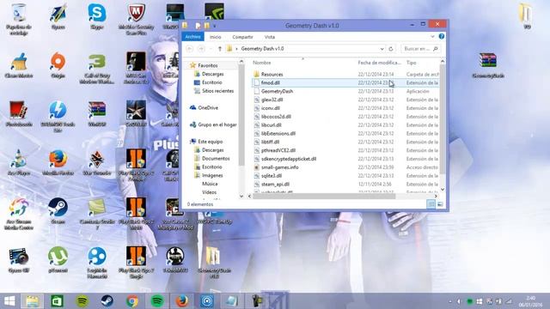Image resolution: width=550 pixels, height=309 pixels.
Task: Switch to the Vista ribbon tab
Action: point(269,37)
